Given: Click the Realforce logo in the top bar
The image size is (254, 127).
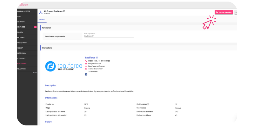Looking at the screenshot, I should (23, 5).
